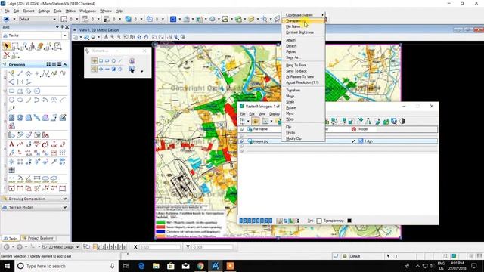The width and height of the screenshot is (484, 272).
Task: Open Chrome from the taskbar
Action: click(x=200, y=266)
